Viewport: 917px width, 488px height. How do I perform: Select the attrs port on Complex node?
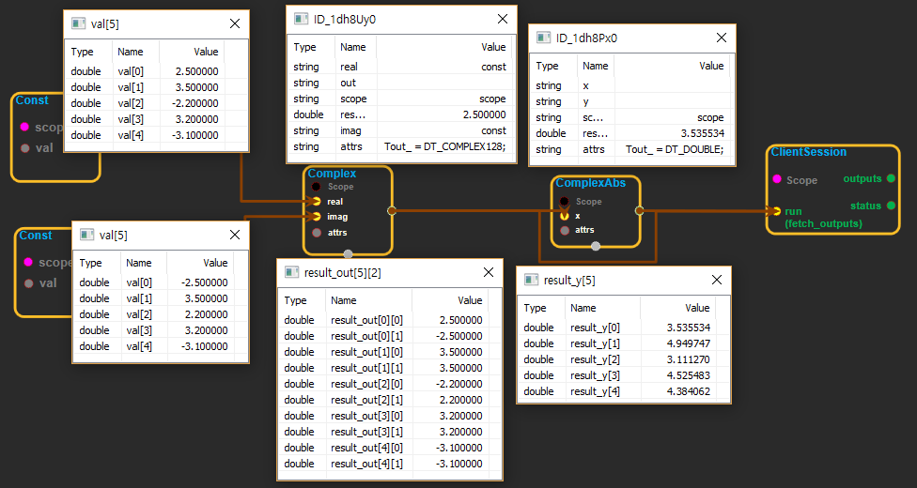(x=317, y=232)
